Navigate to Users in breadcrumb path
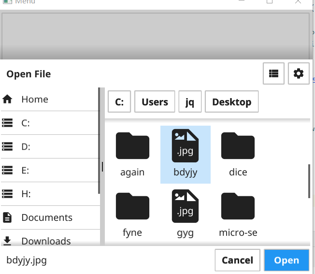315x274 pixels. click(155, 102)
